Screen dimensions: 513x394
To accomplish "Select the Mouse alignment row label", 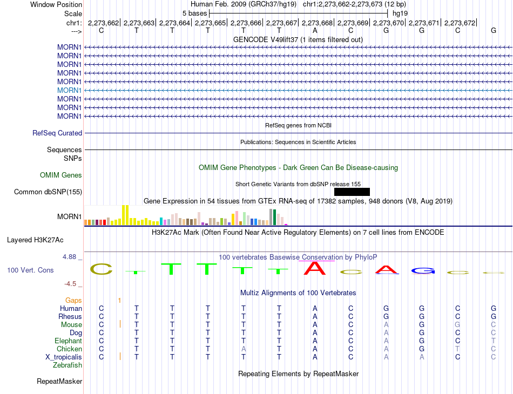I will [71, 325].
